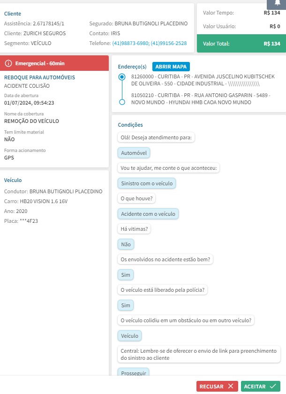Click the checkmark icon on Aceitar
This screenshot has height=394, width=286.
tap(272, 386)
